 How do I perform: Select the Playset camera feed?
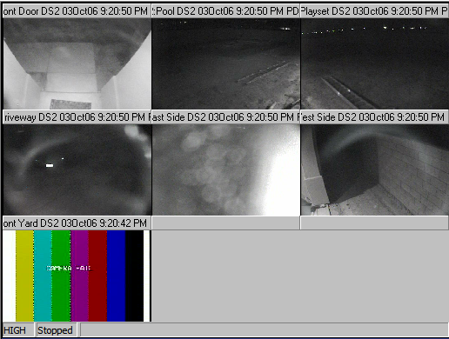[x=375, y=63]
